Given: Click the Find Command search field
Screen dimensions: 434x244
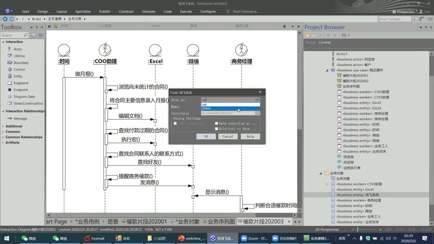Looking at the screenshot, I should coord(245,11).
